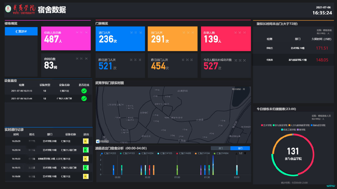Click the green 进 badge at 16:20:14
The image size is (337, 189).
coord(86,150)
